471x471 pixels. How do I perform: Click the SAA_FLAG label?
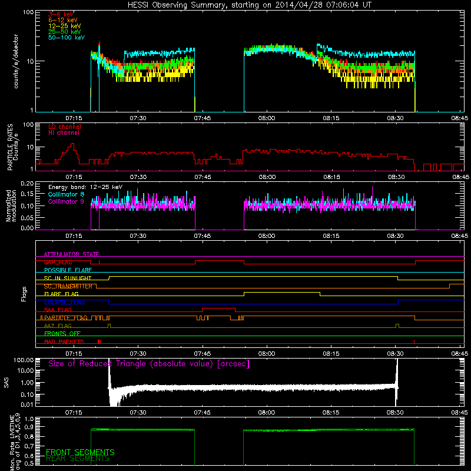click(x=58, y=310)
